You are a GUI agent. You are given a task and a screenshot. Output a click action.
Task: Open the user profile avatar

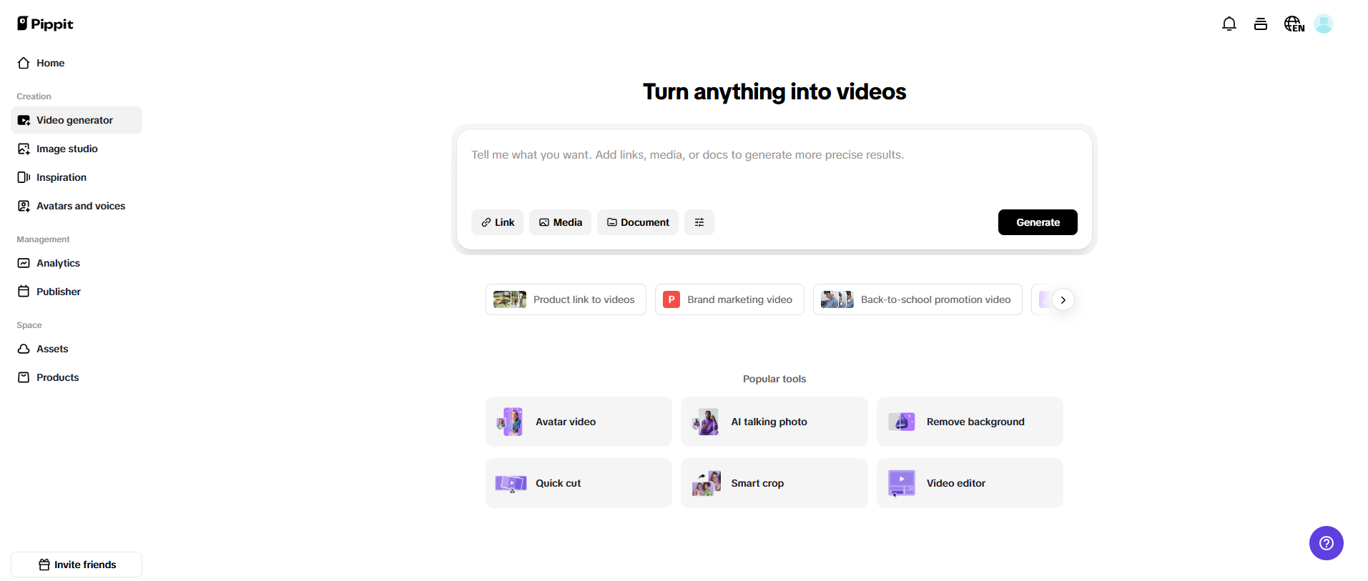[1324, 24]
